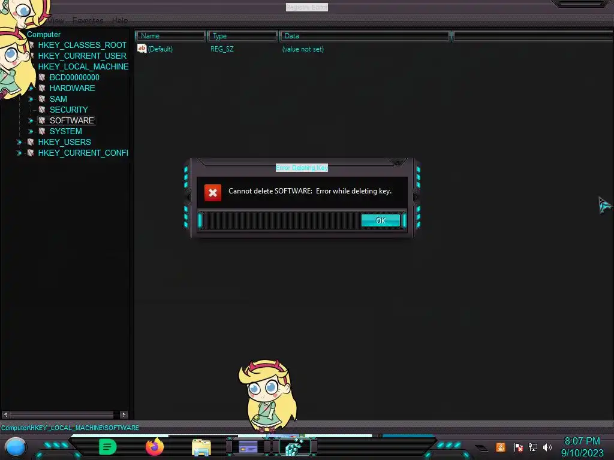614x460 pixels.
Task: Select the BCD00000000 key
Action: click(x=74, y=77)
